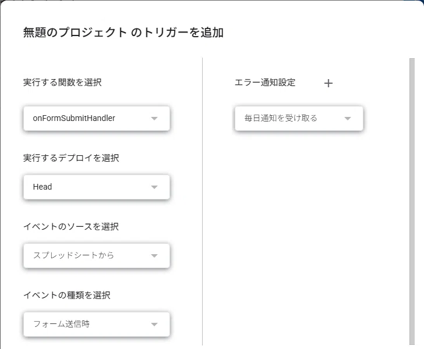Click the dialog title 無題のプロジェクト のトリガーを追加
Screen dimensions: 424x349
(x=123, y=33)
